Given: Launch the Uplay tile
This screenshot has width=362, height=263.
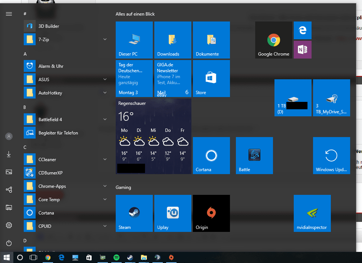Looking at the screenshot, I should pyautogui.click(x=172, y=213).
